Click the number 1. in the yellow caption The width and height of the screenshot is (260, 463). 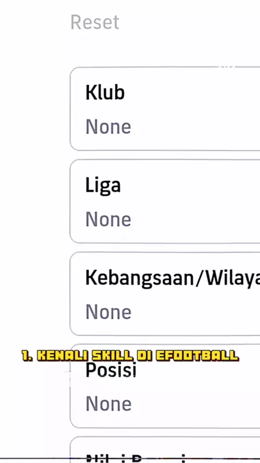(28, 356)
